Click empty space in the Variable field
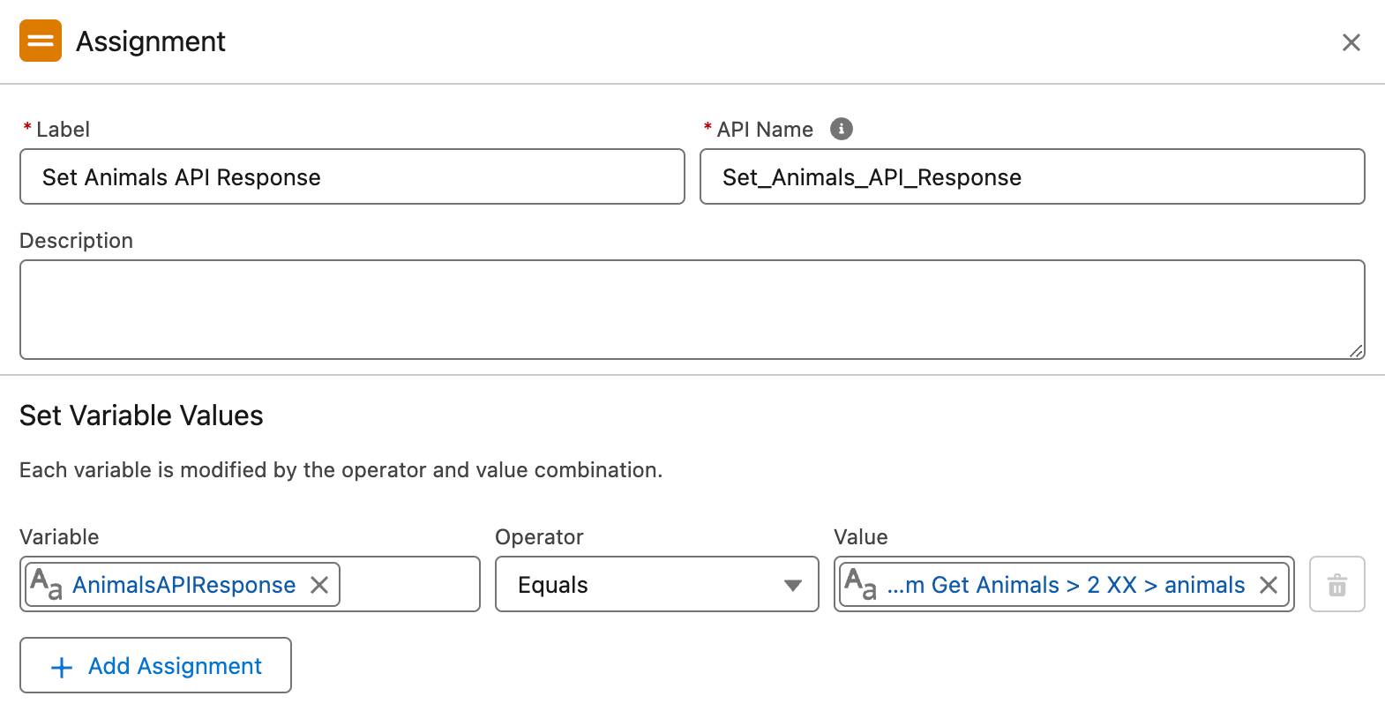The width and height of the screenshot is (1385, 711). [408, 584]
